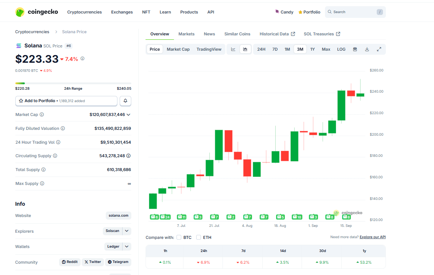Image resolution: width=434 pixels, height=275 pixels.
Task: Click the price alert bell icon
Action: [x=125, y=101]
